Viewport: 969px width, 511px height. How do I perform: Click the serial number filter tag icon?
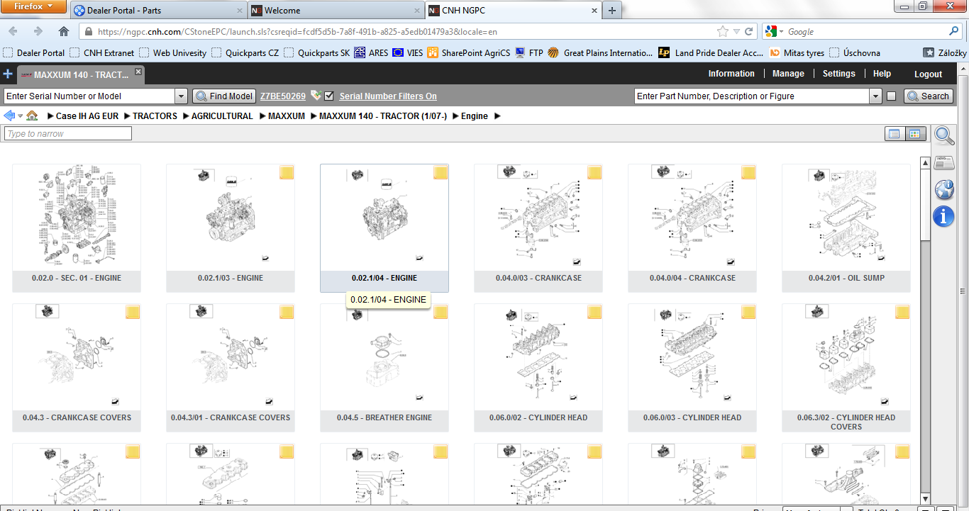[316, 96]
